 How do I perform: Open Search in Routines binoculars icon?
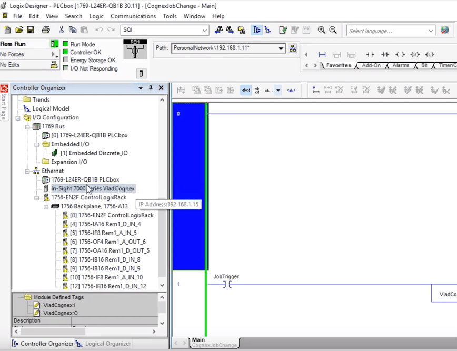point(242,31)
